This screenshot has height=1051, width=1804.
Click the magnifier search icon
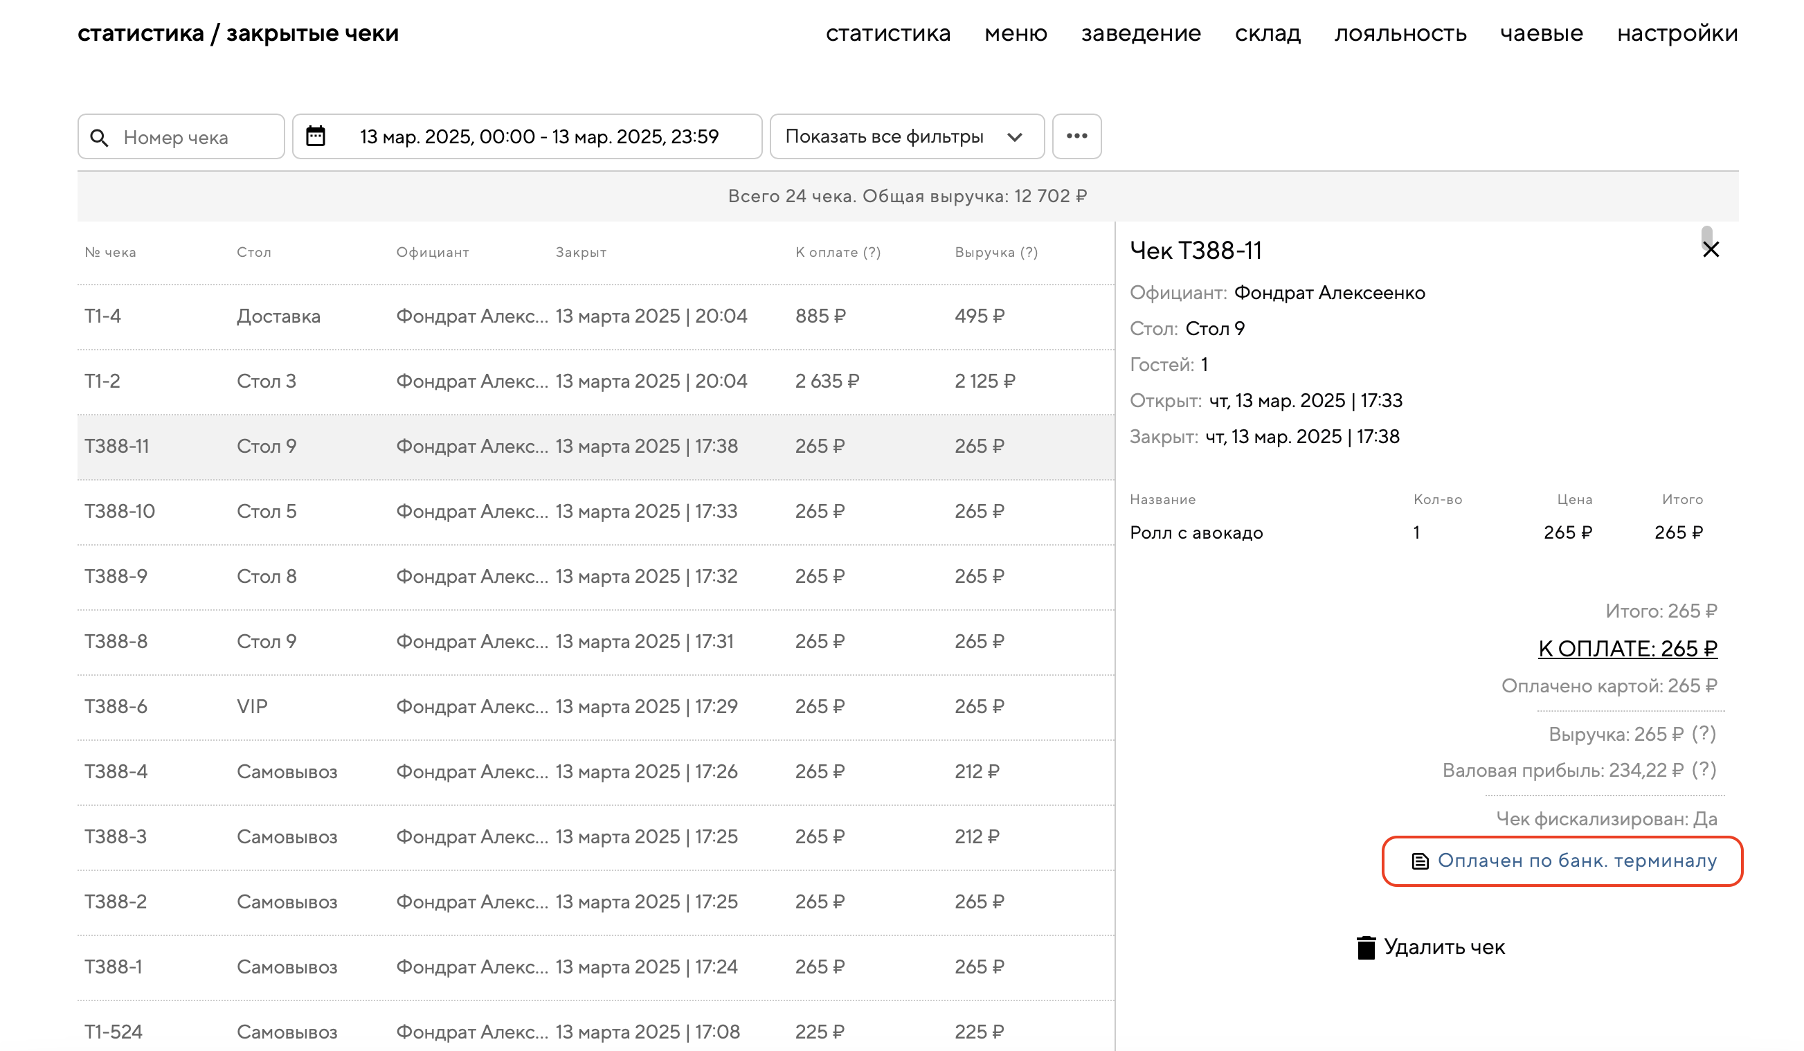100,138
